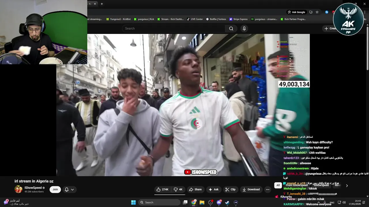The width and height of the screenshot is (369, 207).
Task: Open the ENG language switcher
Action: click(332, 203)
